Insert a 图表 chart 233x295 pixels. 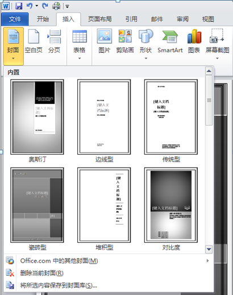point(194,41)
